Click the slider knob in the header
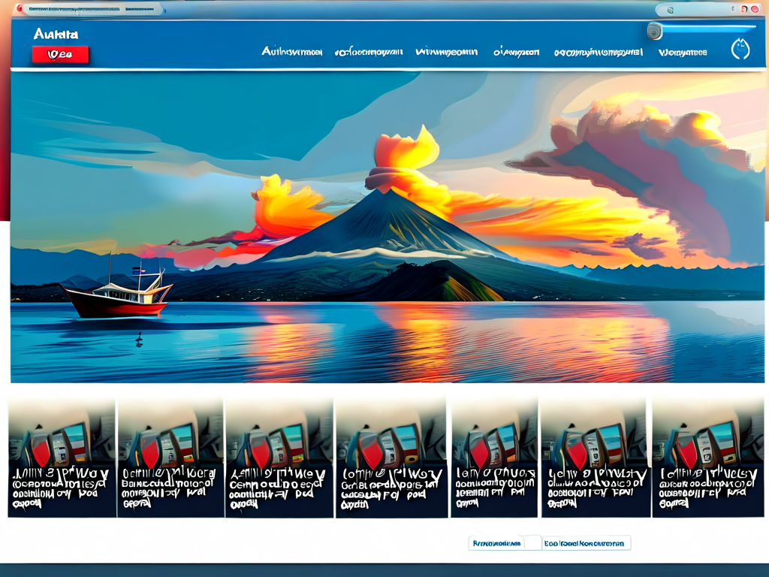The image size is (769, 577). coord(655,31)
